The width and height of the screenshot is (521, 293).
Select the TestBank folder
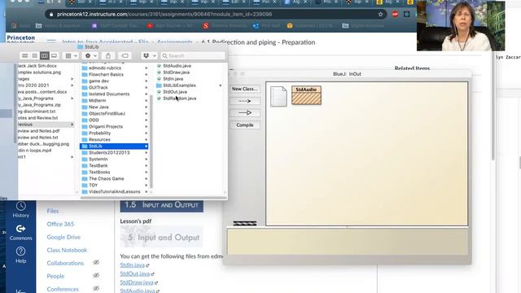coord(98,165)
